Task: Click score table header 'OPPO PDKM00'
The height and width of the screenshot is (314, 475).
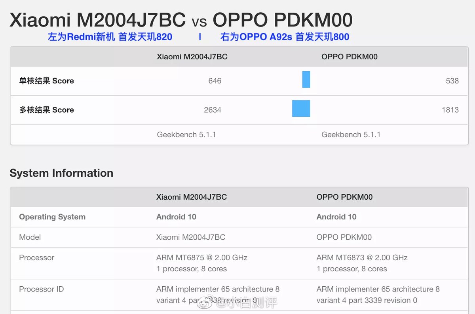Action: (x=350, y=57)
